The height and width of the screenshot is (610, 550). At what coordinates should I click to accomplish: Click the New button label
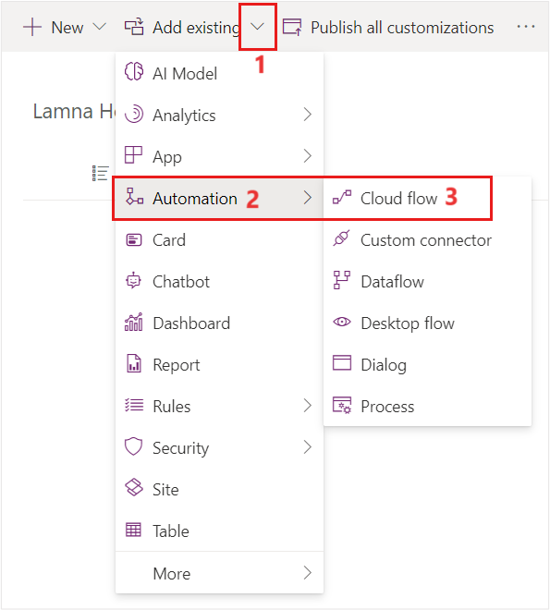click(67, 28)
